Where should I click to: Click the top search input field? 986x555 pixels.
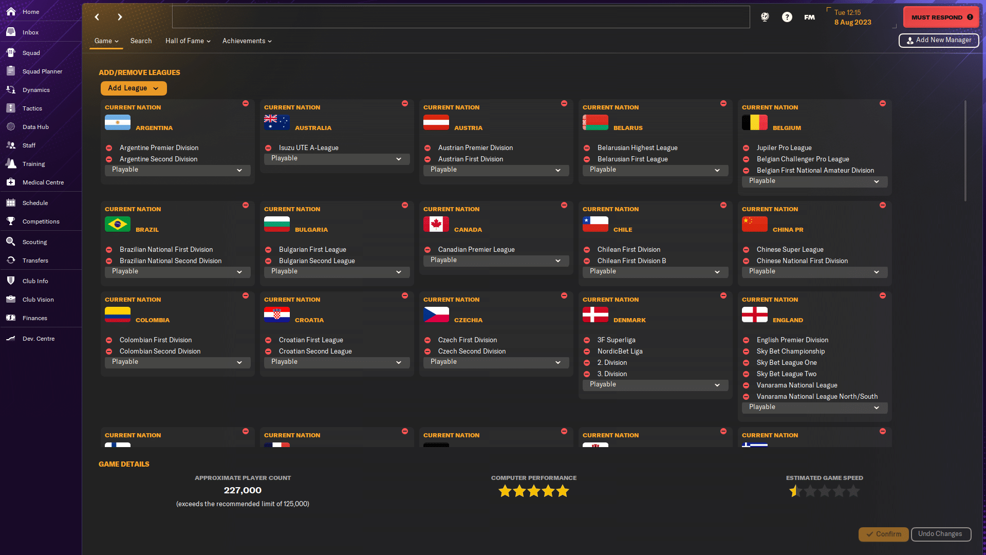coord(460,17)
